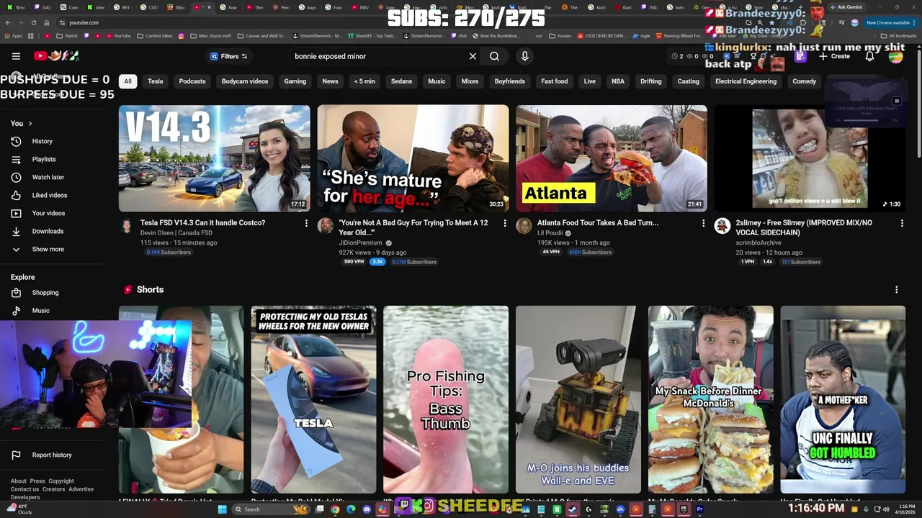Image resolution: width=922 pixels, height=518 pixels.
Task: Open the YouTube guide hamburger menu
Action: click(16, 55)
